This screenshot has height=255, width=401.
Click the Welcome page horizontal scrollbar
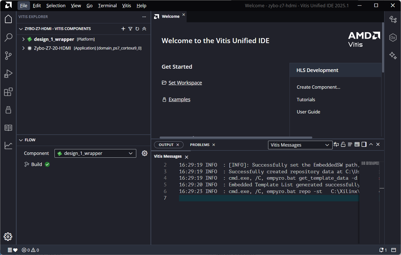pyautogui.click(x=236, y=137)
